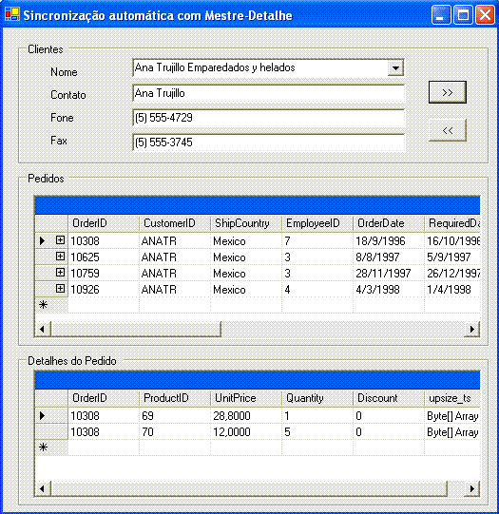Select row header of ProductID 70 detail
This screenshot has width=499, height=514.
pyautogui.click(x=51, y=431)
